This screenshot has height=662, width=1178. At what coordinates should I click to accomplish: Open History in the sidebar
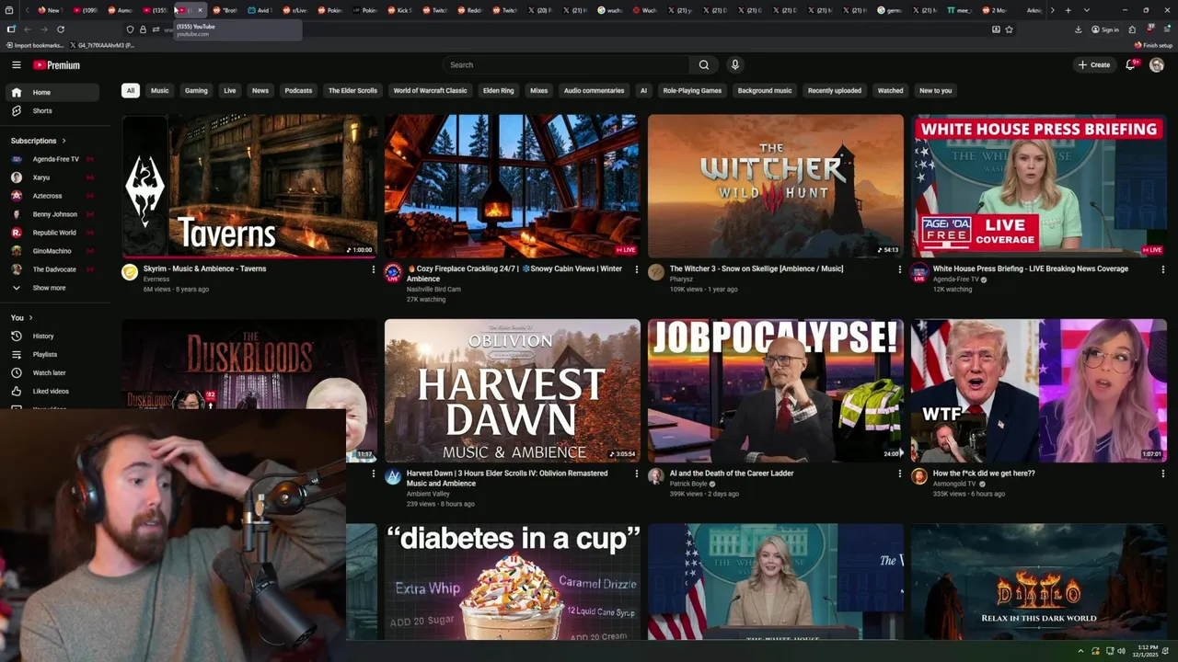coord(52,336)
